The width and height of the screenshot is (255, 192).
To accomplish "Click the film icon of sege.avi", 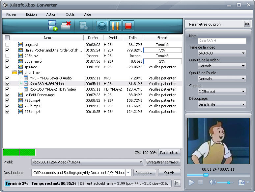I will click(x=20, y=45).
